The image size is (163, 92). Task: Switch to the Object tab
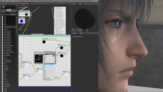[x=81, y=33]
